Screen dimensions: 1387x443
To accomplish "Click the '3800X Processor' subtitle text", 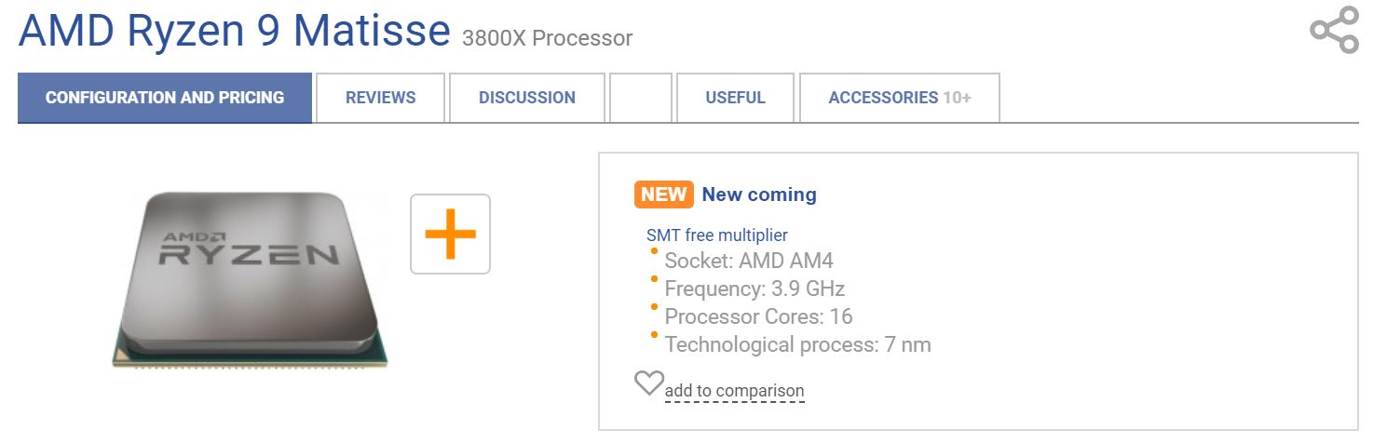I will (x=547, y=39).
